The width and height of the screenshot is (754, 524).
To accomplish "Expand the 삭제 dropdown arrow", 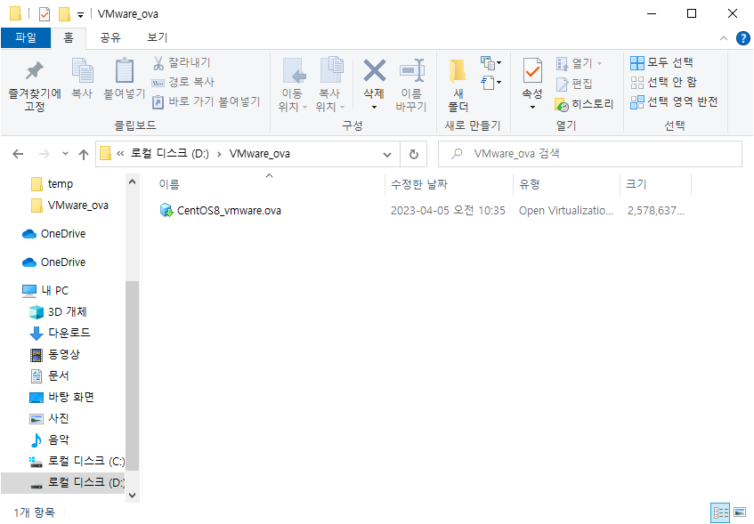I will pos(374,108).
